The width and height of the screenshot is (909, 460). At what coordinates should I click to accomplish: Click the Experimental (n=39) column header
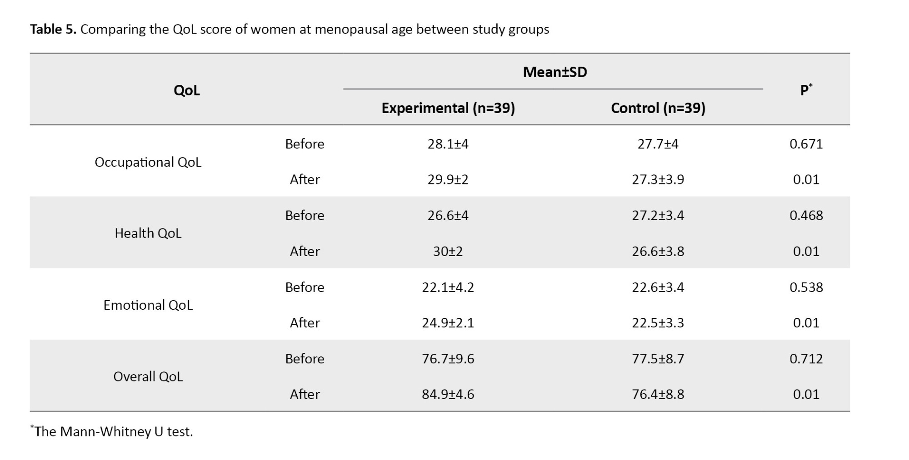coord(448,108)
